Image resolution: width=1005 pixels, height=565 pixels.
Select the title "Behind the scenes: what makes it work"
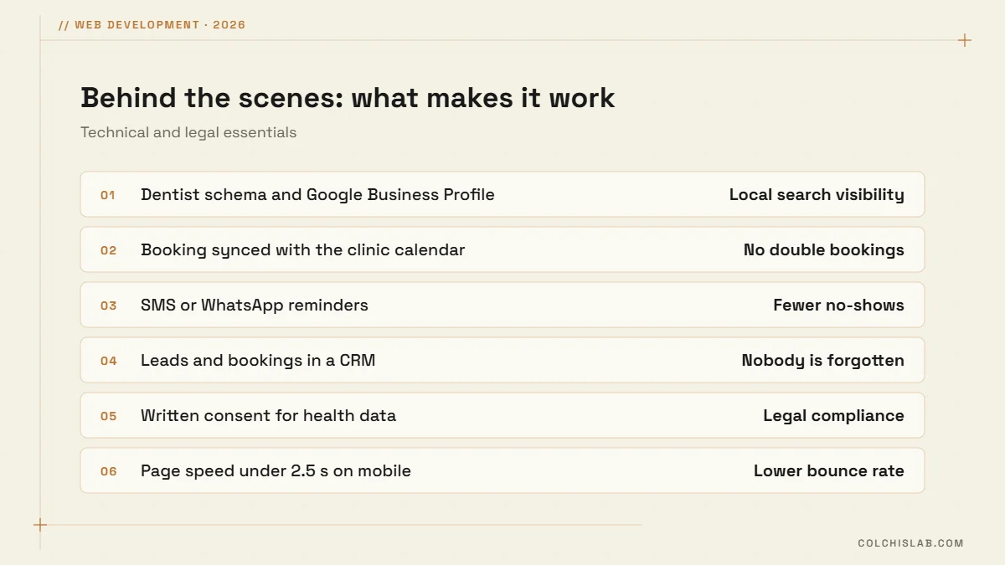[x=348, y=98]
